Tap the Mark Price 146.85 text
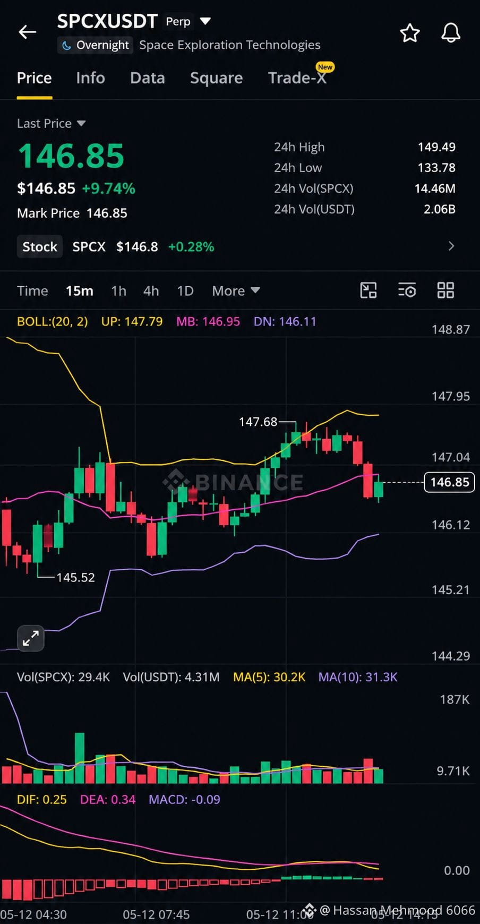The height and width of the screenshot is (924, 480). click(72, 213)
